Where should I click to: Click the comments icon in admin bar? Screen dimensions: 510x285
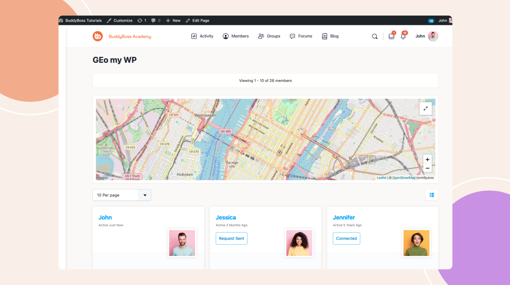tap(156, 20)
